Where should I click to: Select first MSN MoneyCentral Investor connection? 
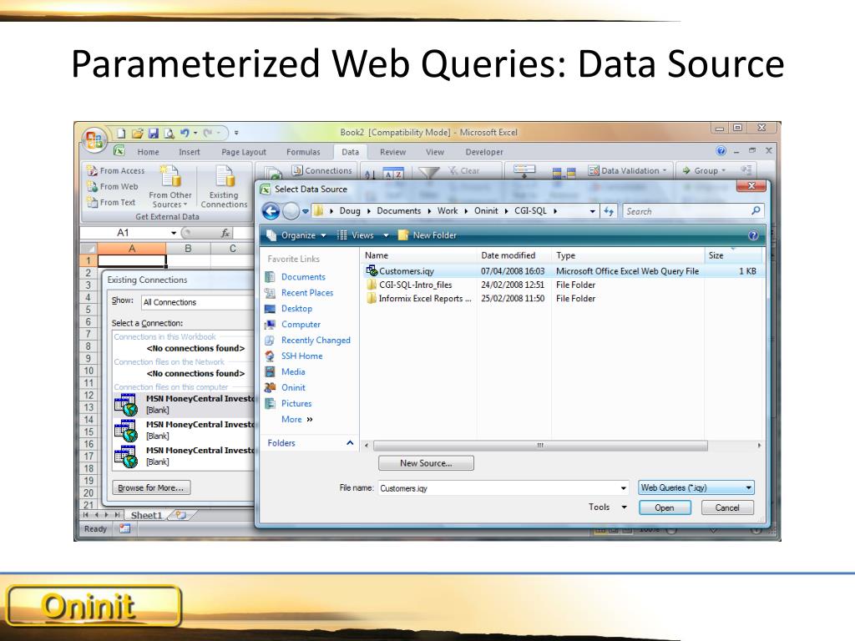click(185, 405)
